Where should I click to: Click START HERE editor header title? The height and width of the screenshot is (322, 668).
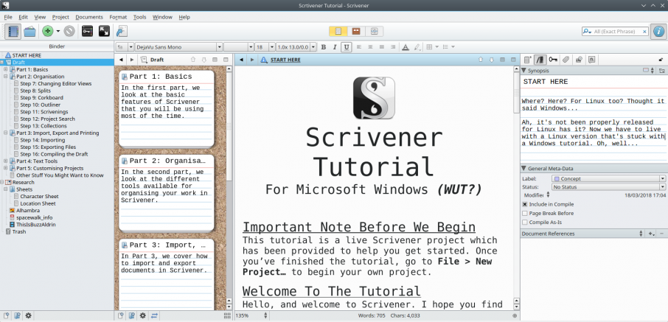[285, 60]
